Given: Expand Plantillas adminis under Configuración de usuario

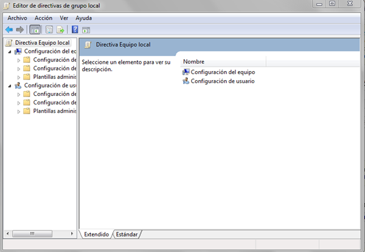Looking at the screenshot, I should point(19,112).
